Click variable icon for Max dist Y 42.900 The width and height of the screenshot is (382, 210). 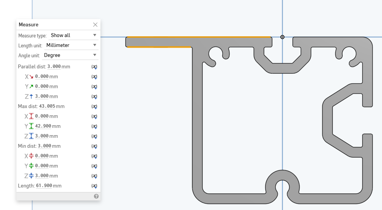click(94, 126)
